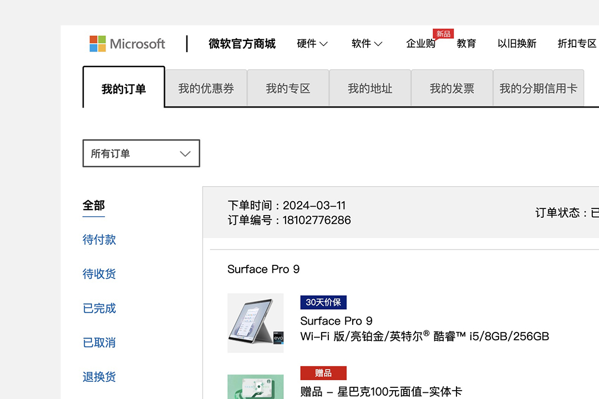Viewport: 599px width, 399px height.
Task: Open the 企业购 menu item
Action: coord(420,44)
